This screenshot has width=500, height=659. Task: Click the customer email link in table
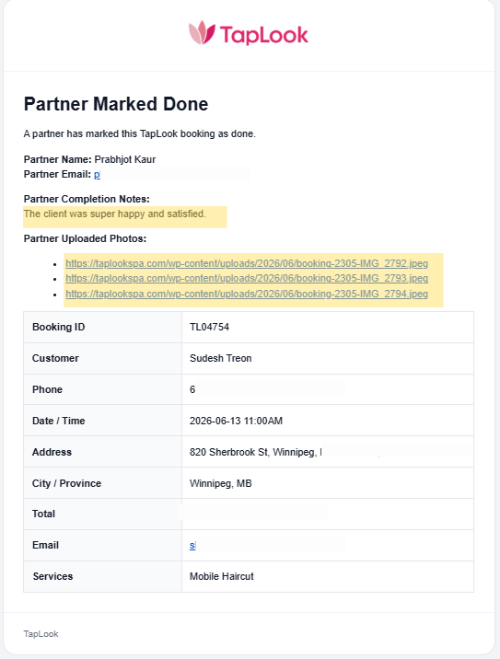192,546
